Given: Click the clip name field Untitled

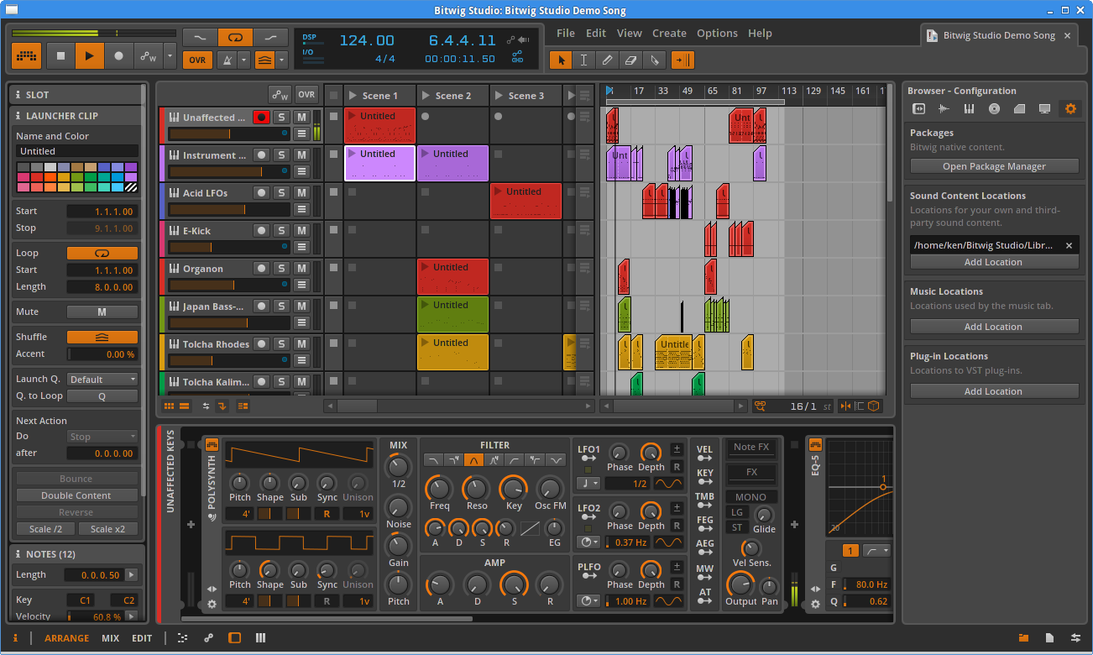Looking at the screenshot, I should [x=77, y=151].
